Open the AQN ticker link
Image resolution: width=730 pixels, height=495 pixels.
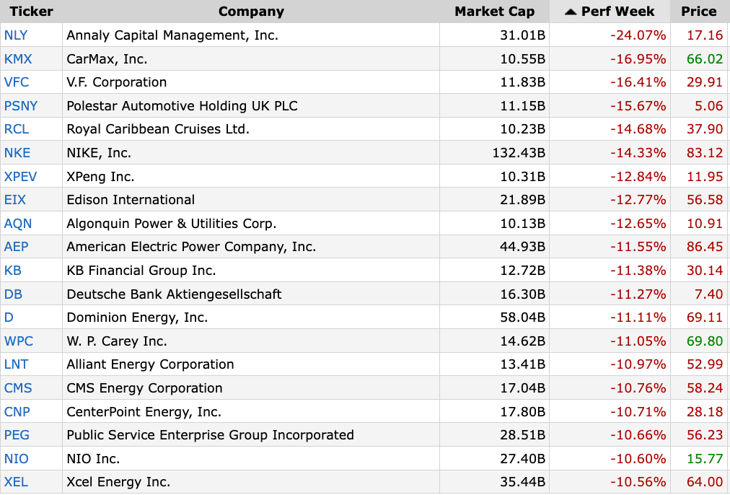18,224
